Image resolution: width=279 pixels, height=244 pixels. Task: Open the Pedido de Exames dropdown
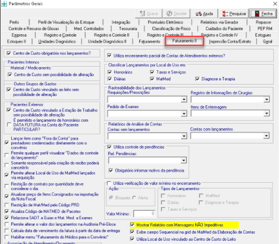point(184,113)
